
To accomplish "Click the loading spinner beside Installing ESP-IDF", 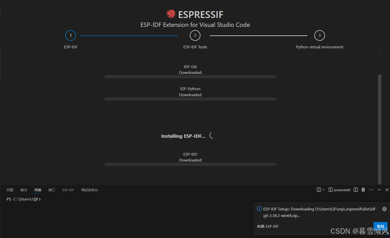I will pyautogui.click(x=212, y=136).
